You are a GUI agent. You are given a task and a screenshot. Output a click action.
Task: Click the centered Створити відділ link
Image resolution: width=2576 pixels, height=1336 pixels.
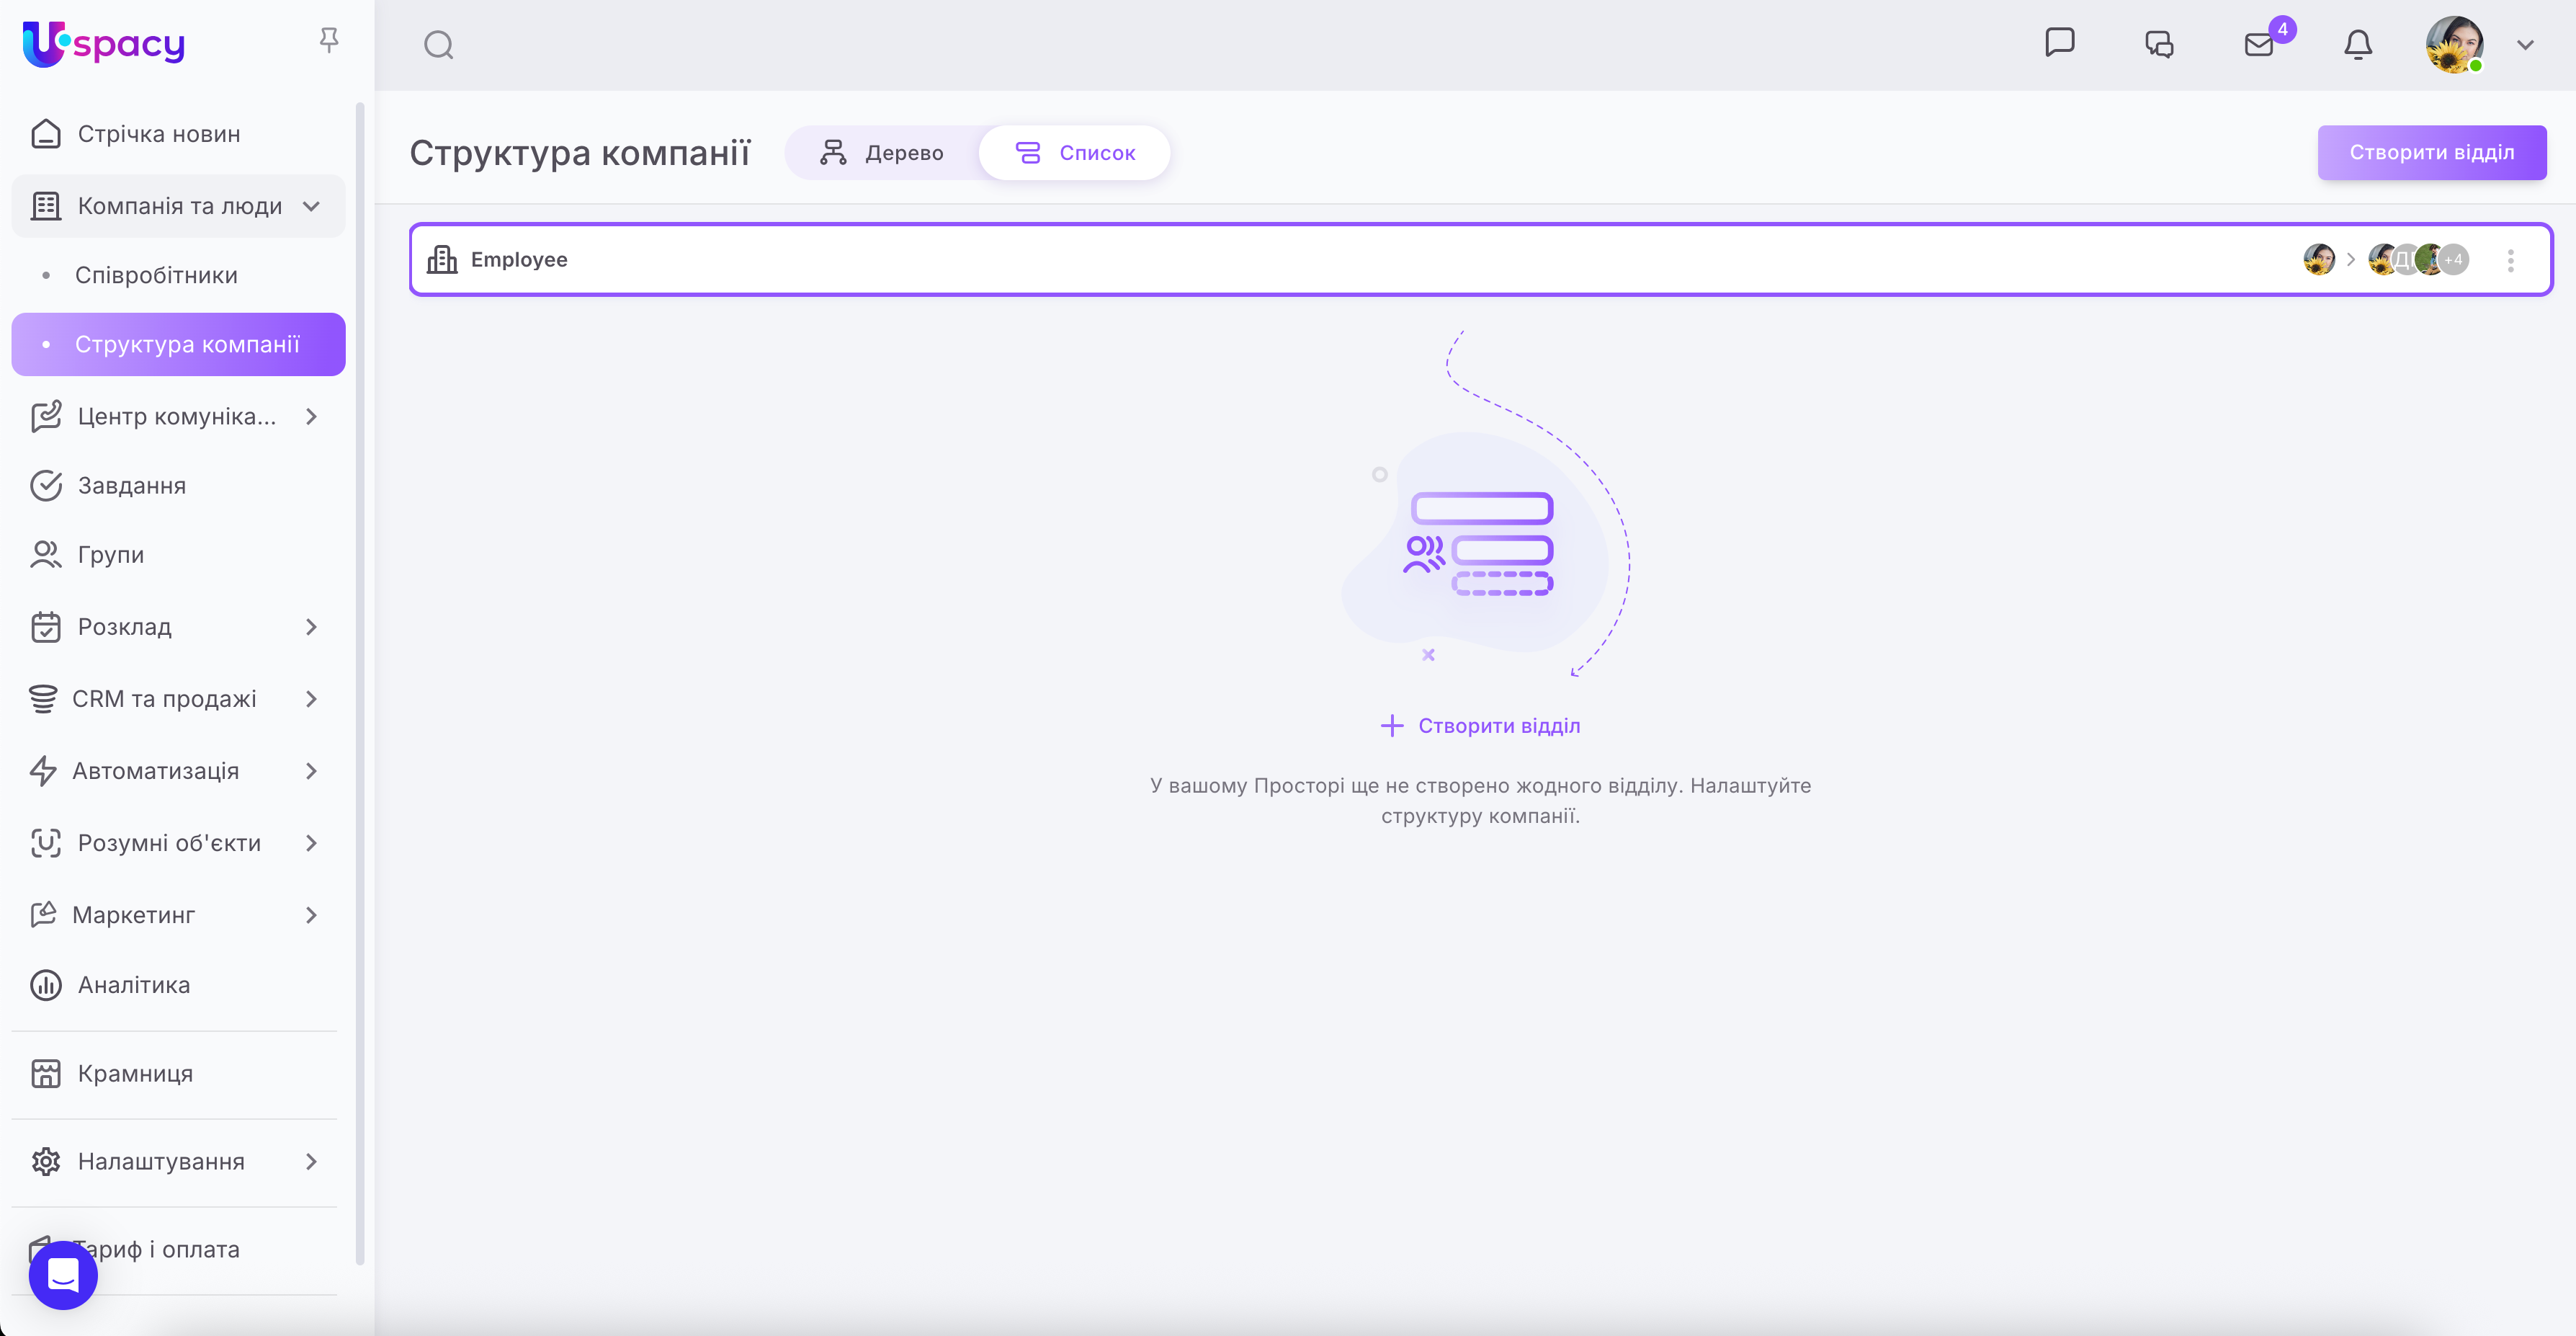coord(1480,725)
